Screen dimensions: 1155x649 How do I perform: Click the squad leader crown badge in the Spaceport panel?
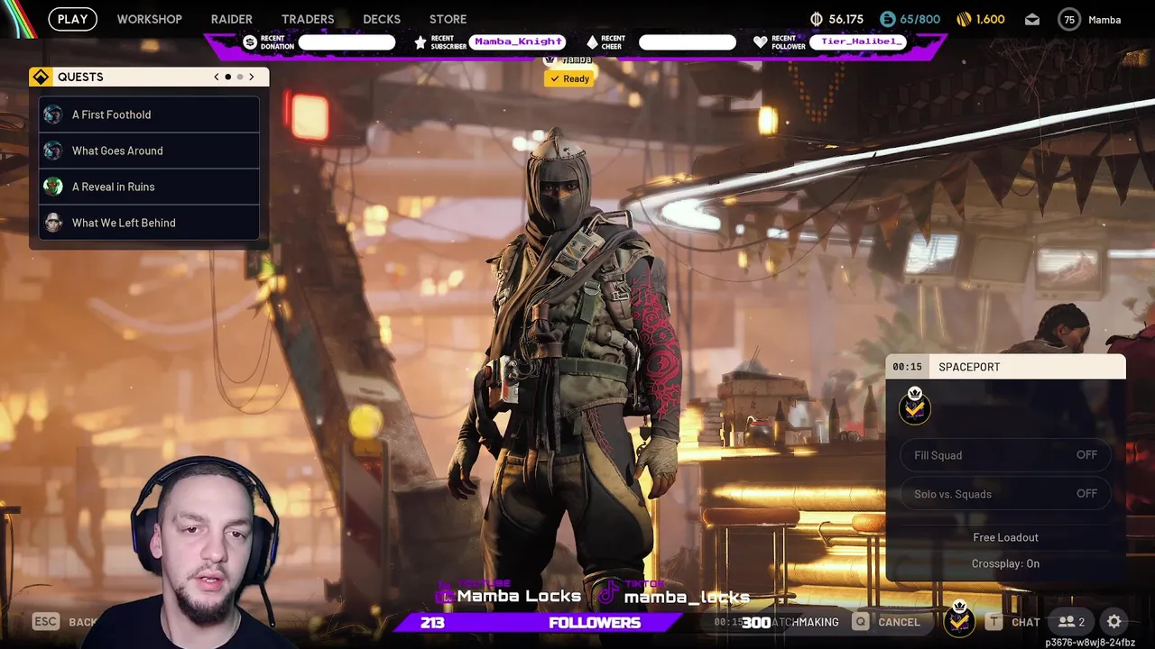914,407
